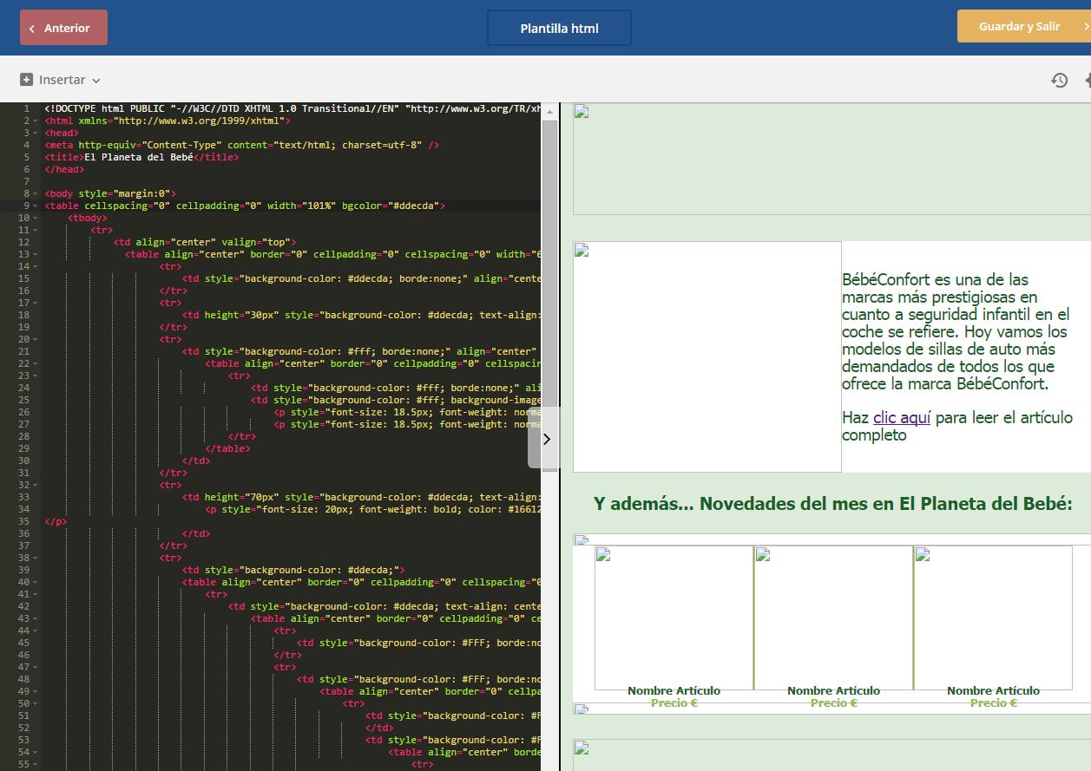Fold the tr tag at line 20
The width and height of the screenshot is (1091, 771).
point(36,340)
